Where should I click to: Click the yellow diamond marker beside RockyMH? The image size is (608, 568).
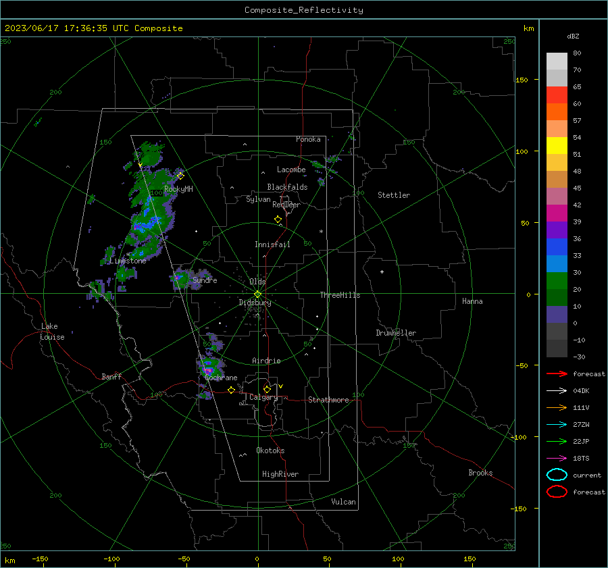pos(180,176)
